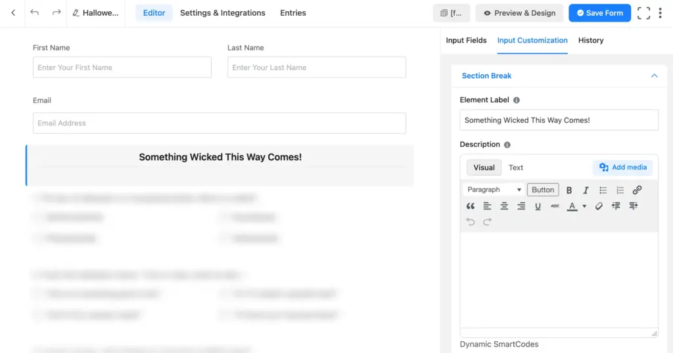Click the Save Form button
This screenshot has width=673, height=353.
pos(599,13)
